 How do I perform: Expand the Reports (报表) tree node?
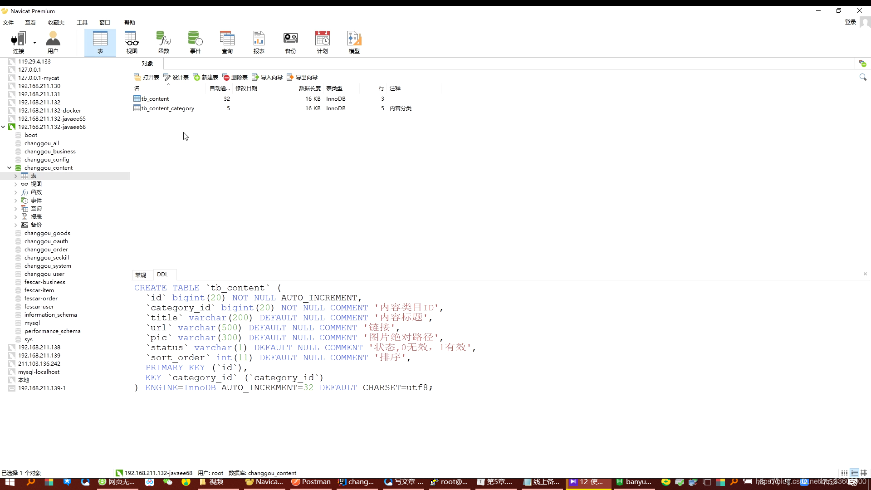tap(15, 217)
